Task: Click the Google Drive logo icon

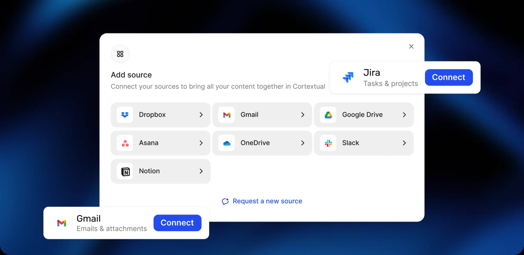Action: [328, 115]
